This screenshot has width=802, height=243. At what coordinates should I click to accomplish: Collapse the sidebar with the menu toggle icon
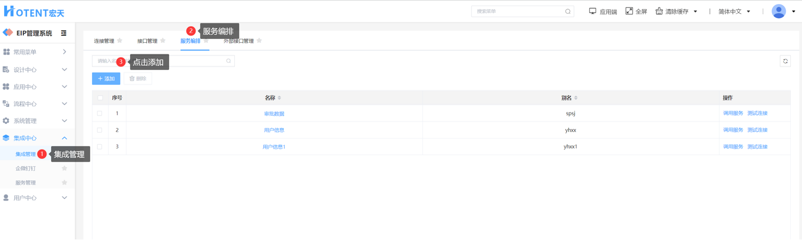[64, 33]
